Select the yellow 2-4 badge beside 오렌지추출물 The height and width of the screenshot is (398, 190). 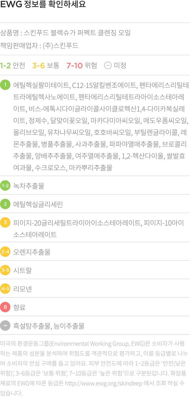pyautogui.click(x=5, y=252)
